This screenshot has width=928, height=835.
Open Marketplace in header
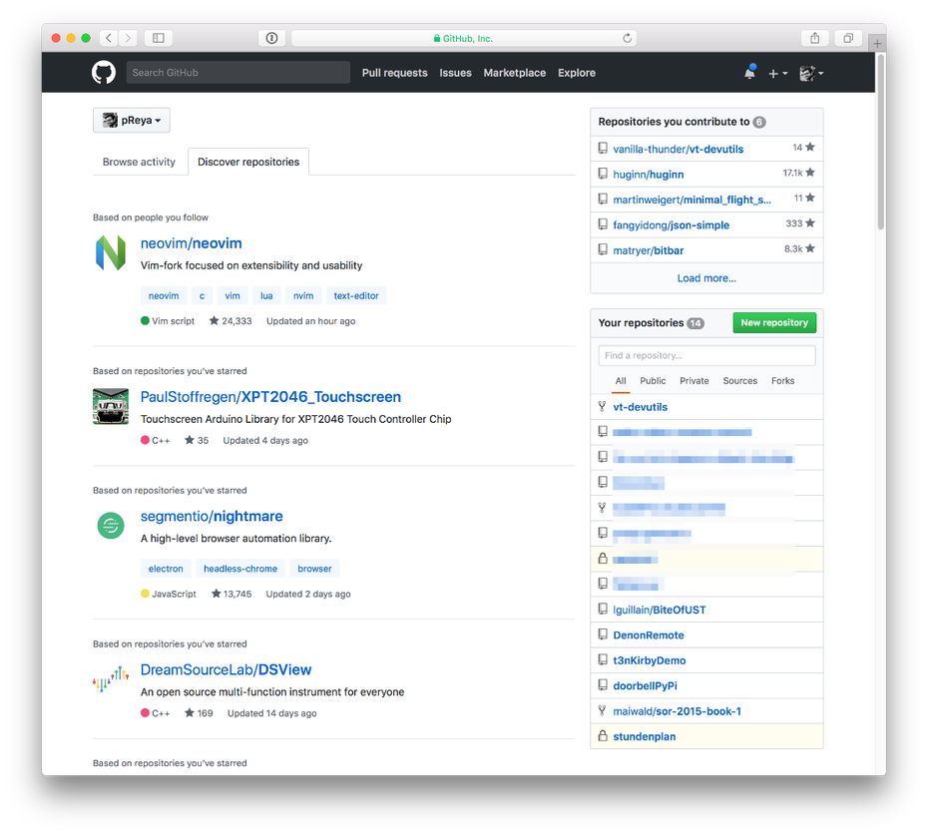[514, 73]
